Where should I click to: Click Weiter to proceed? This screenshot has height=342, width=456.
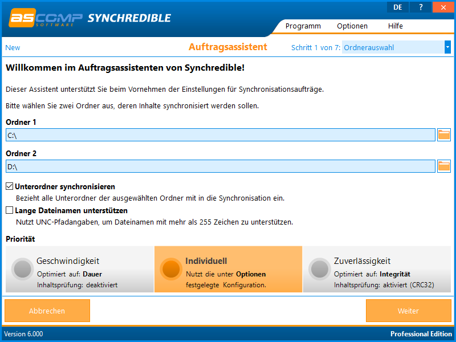coord(408,311)
